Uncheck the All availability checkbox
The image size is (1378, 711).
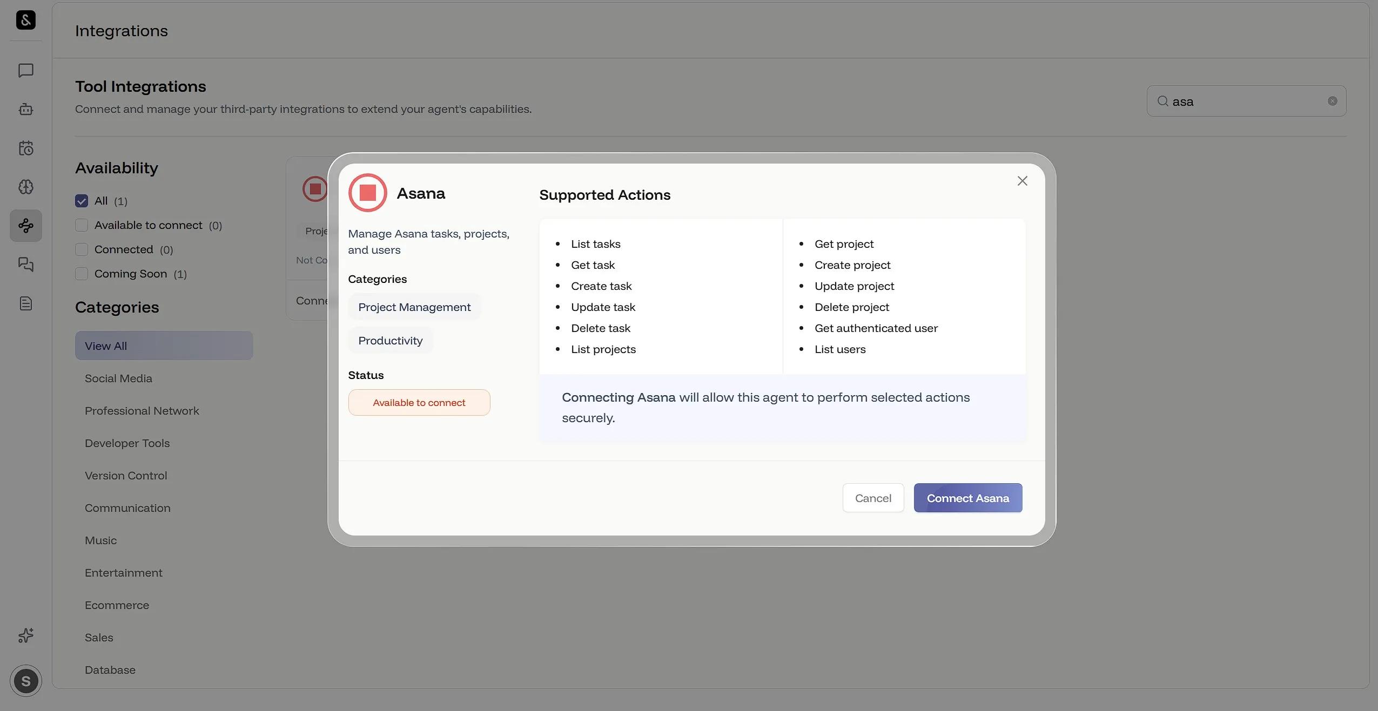[82, 201]
